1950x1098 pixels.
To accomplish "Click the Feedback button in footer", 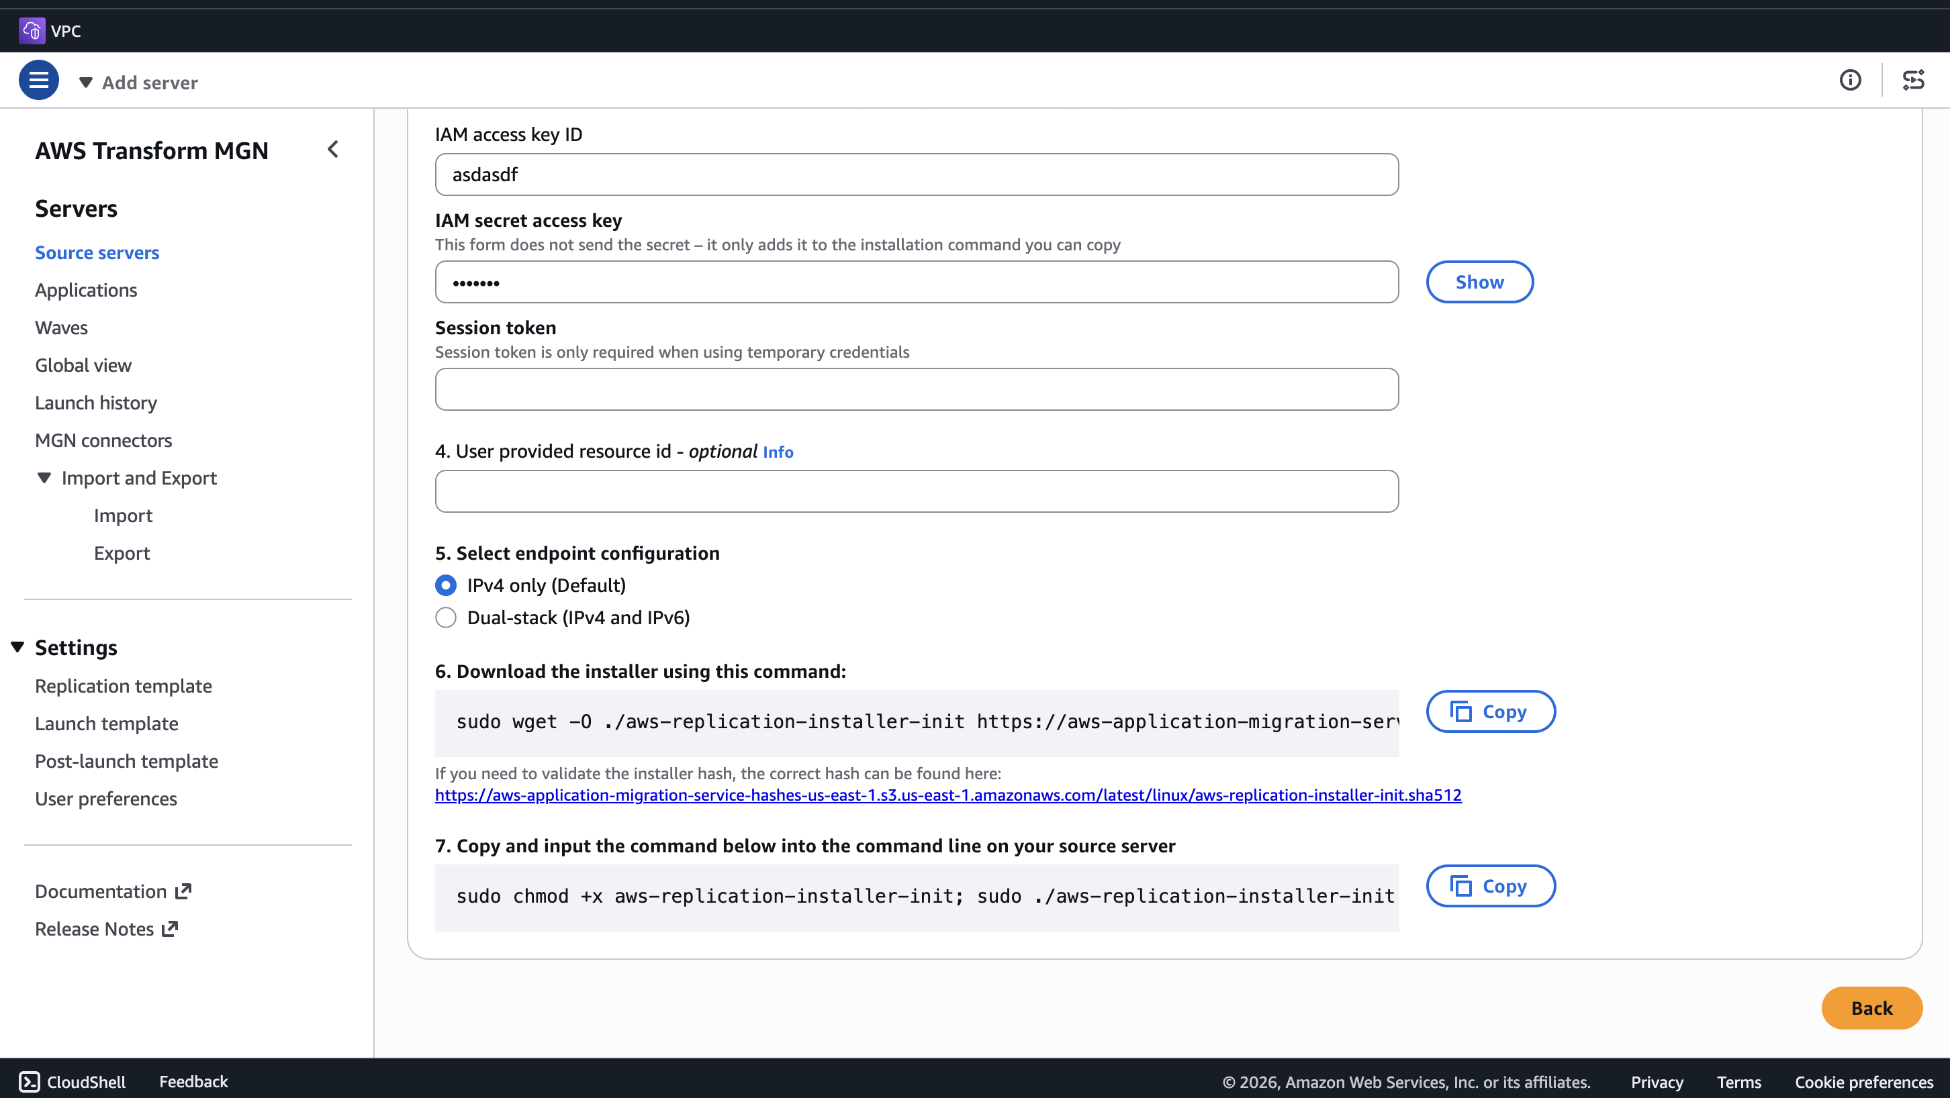I will click(193, 1081).
